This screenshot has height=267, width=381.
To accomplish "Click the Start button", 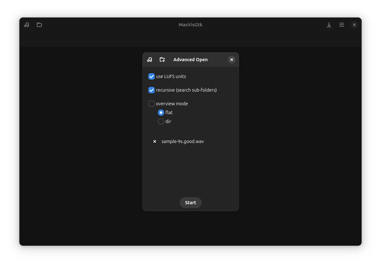I will (x=190, y=203).
